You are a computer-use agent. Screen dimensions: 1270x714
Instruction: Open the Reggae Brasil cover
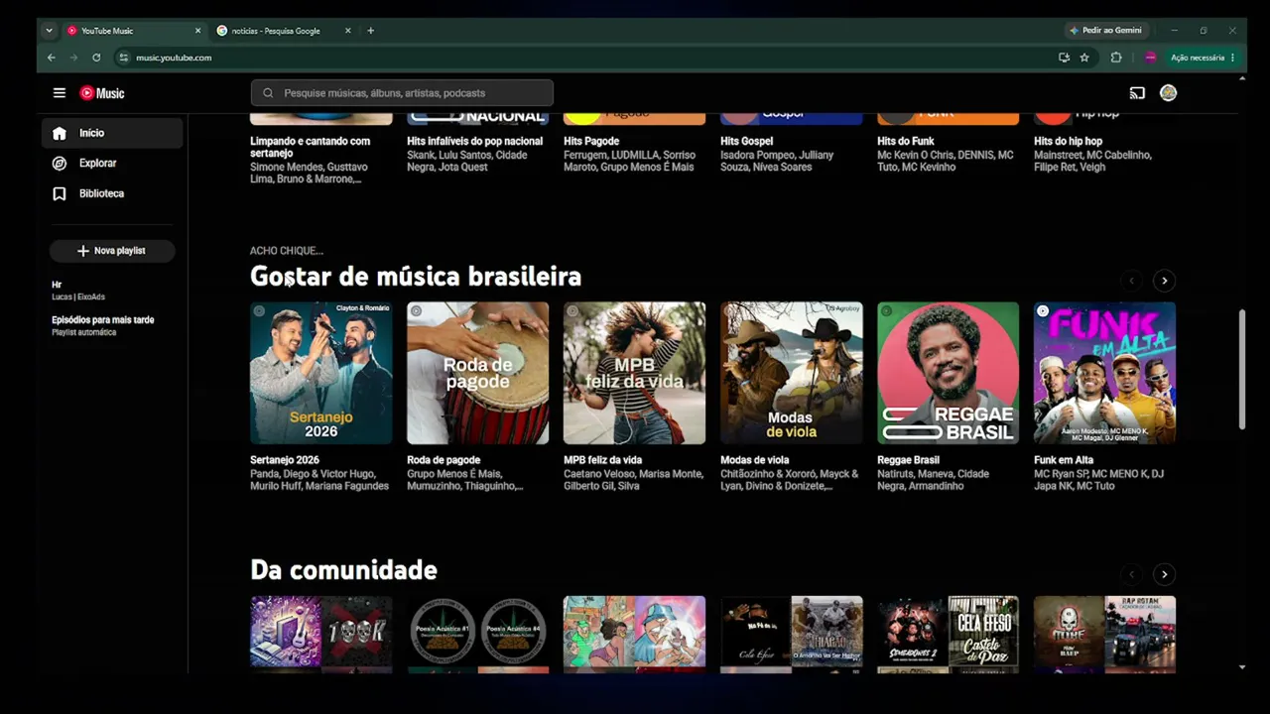949,373
